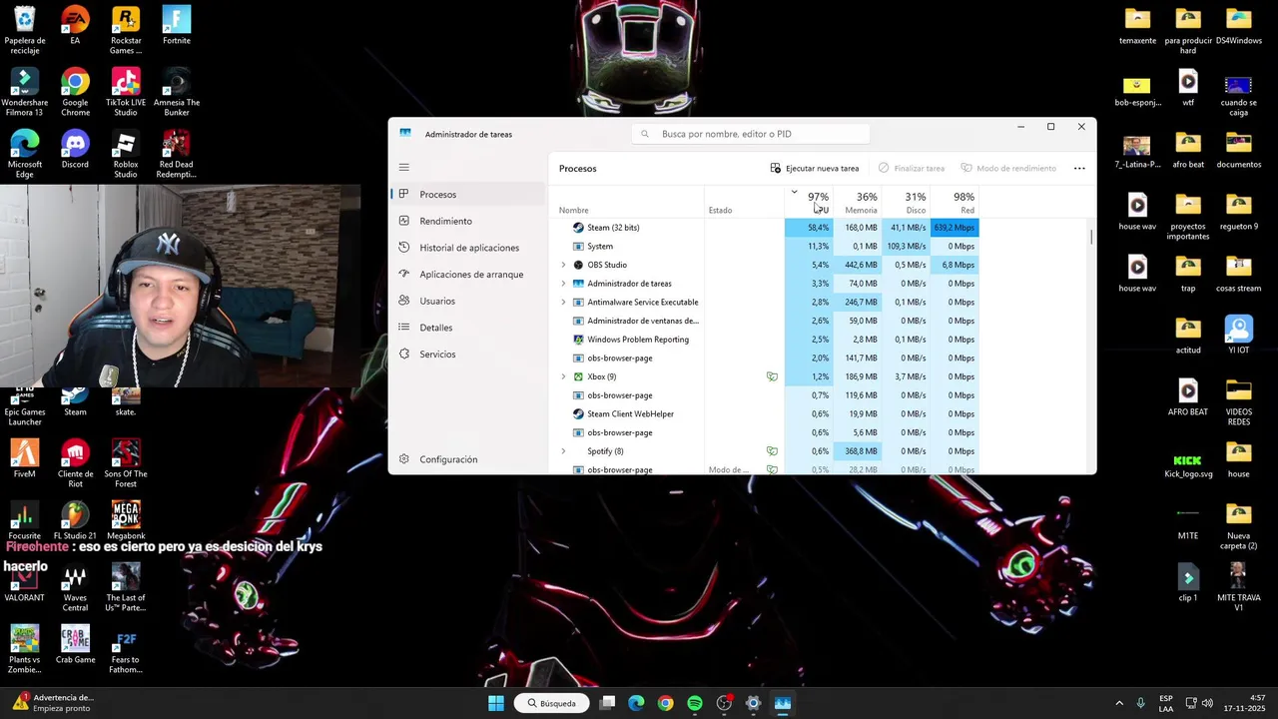Open Google Chrome from the taskbar
This screenshot has height=719, width=1278.
coord(665,703)
